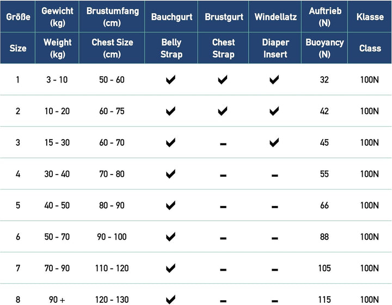The width and height of the screenshot is (392, 305).
Task: Click the Chest Strap dash for size 7
Action: coord(223,270)
